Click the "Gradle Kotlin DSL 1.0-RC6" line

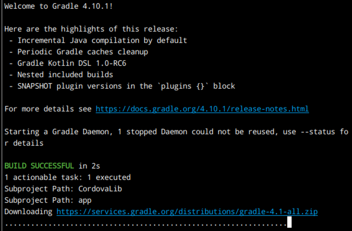pyautogui.click(x=72, y=63)
